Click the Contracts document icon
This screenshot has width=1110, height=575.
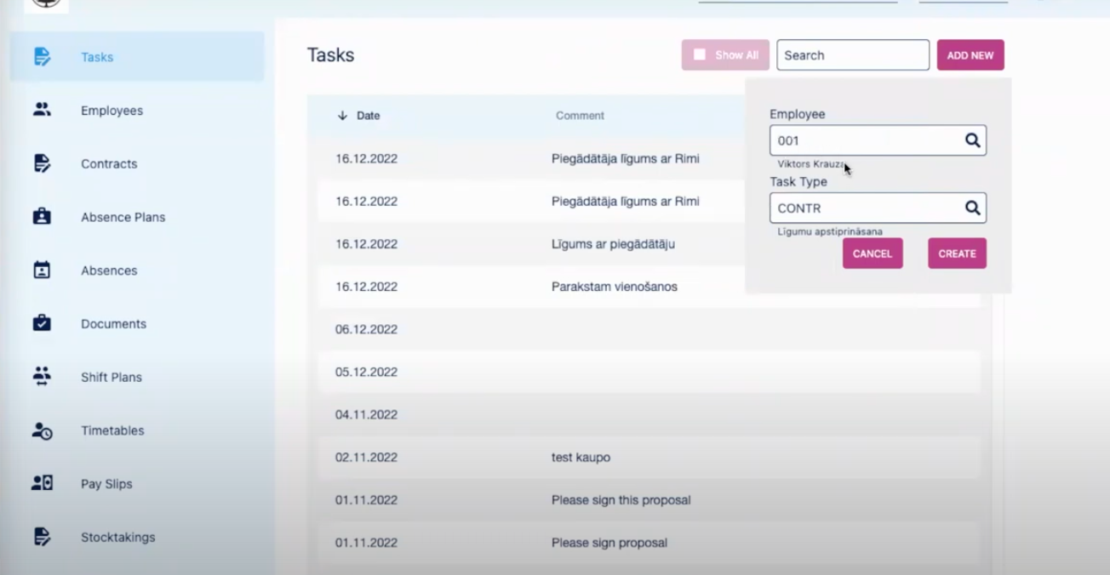tap(42, 163)
